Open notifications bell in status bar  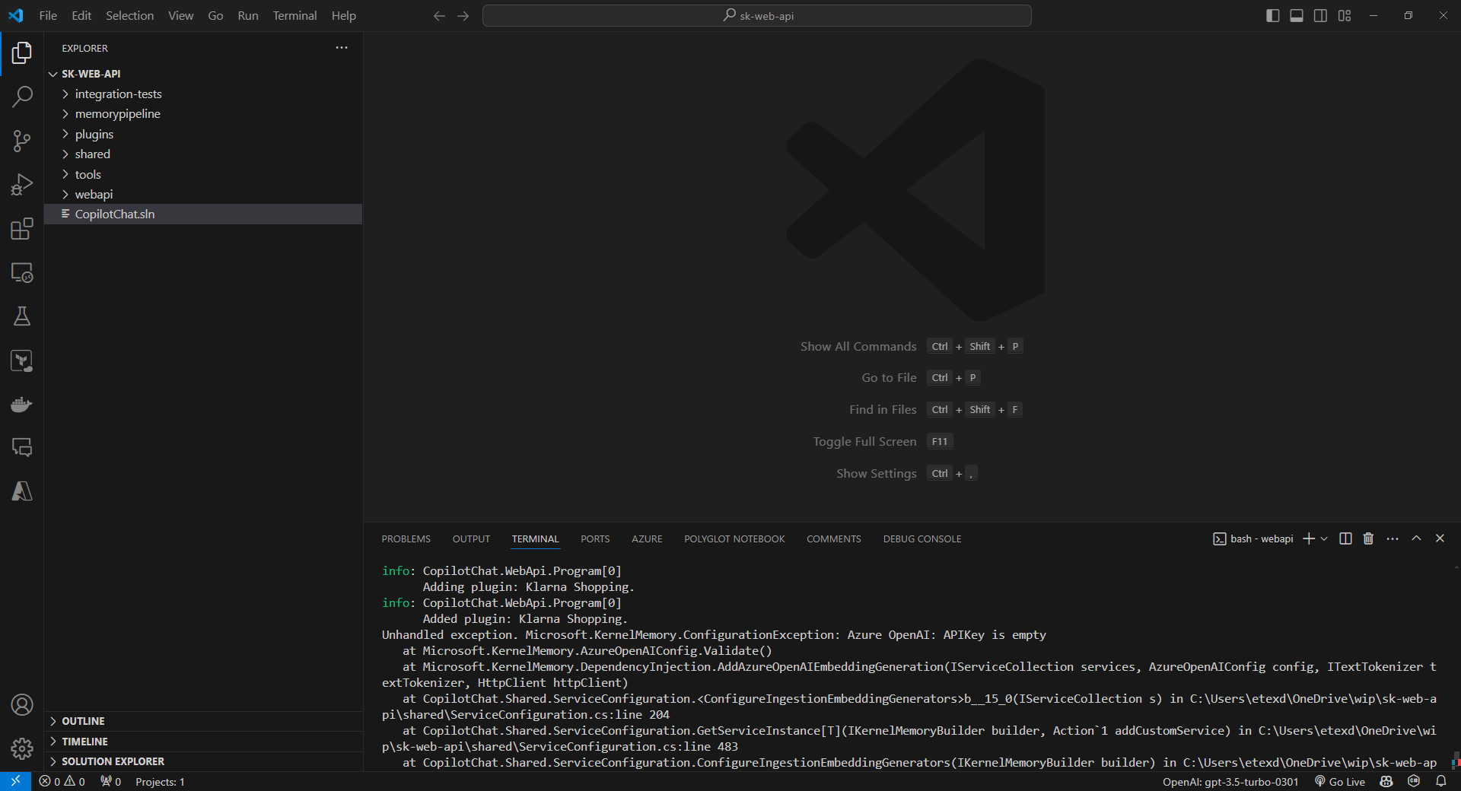tap(1441, 781)
